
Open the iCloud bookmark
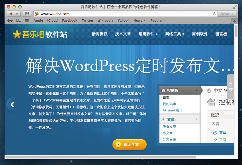(x=52, y=21)
